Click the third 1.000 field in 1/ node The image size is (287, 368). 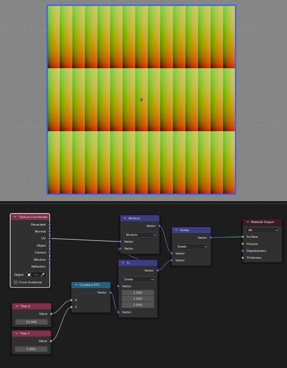coord(138,305)
